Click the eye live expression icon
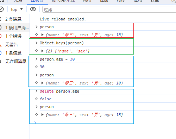This screenshot has width=176, height=139. coord(33,9)
